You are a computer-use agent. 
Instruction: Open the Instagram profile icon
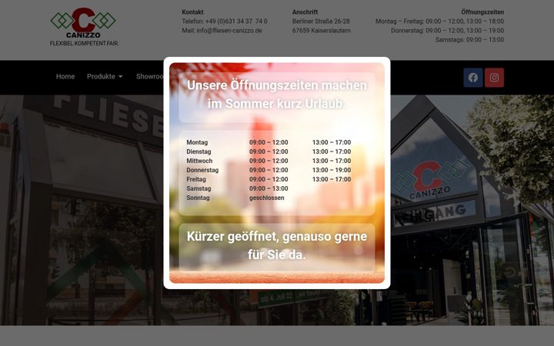point(494,78)
